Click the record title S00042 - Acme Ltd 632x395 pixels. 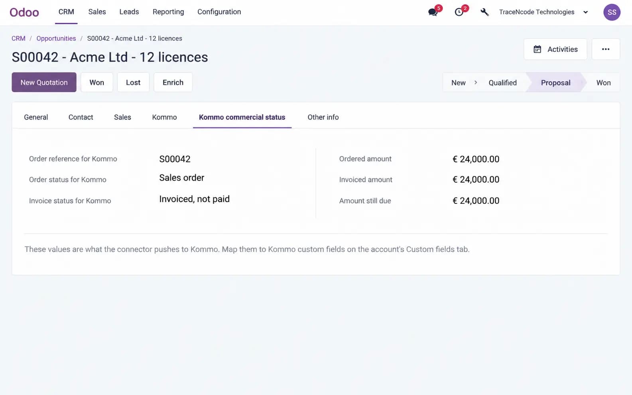110,57
